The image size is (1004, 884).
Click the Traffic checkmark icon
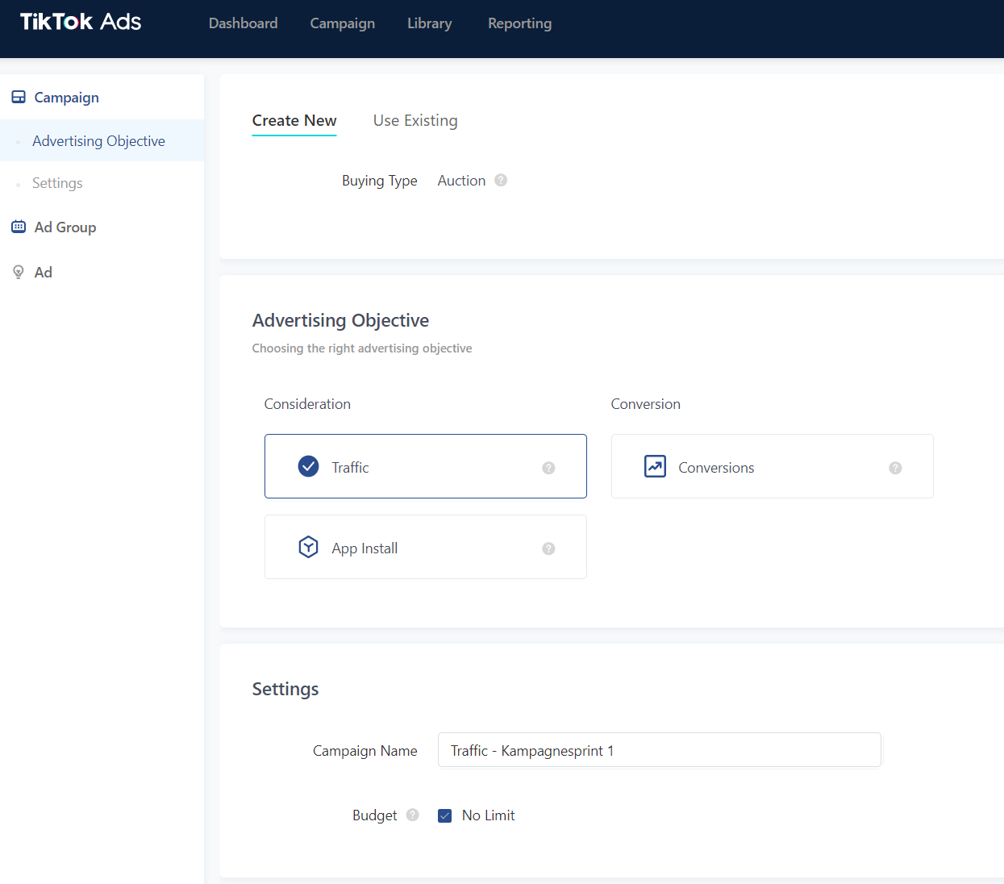(x=309, y=466)
